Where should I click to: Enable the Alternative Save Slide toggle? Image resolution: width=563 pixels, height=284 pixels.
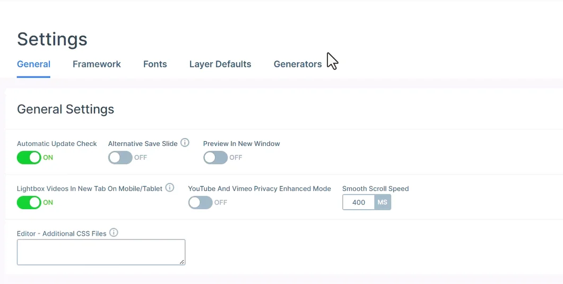(x=120, y=158)
